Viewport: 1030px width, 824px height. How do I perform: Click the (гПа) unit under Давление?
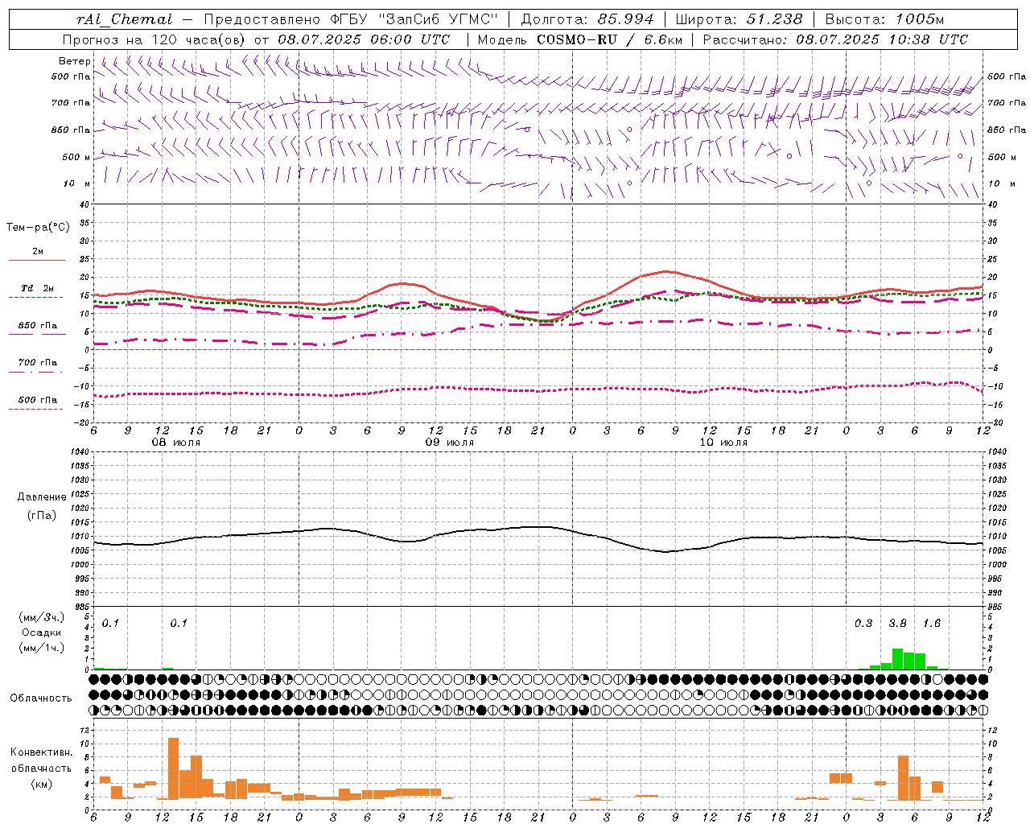tap(41, 516)
